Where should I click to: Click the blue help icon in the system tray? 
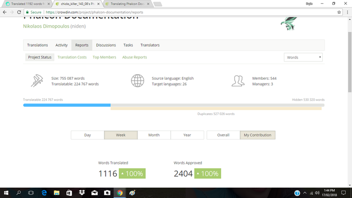pyautogui.click(x=297, y=193)
